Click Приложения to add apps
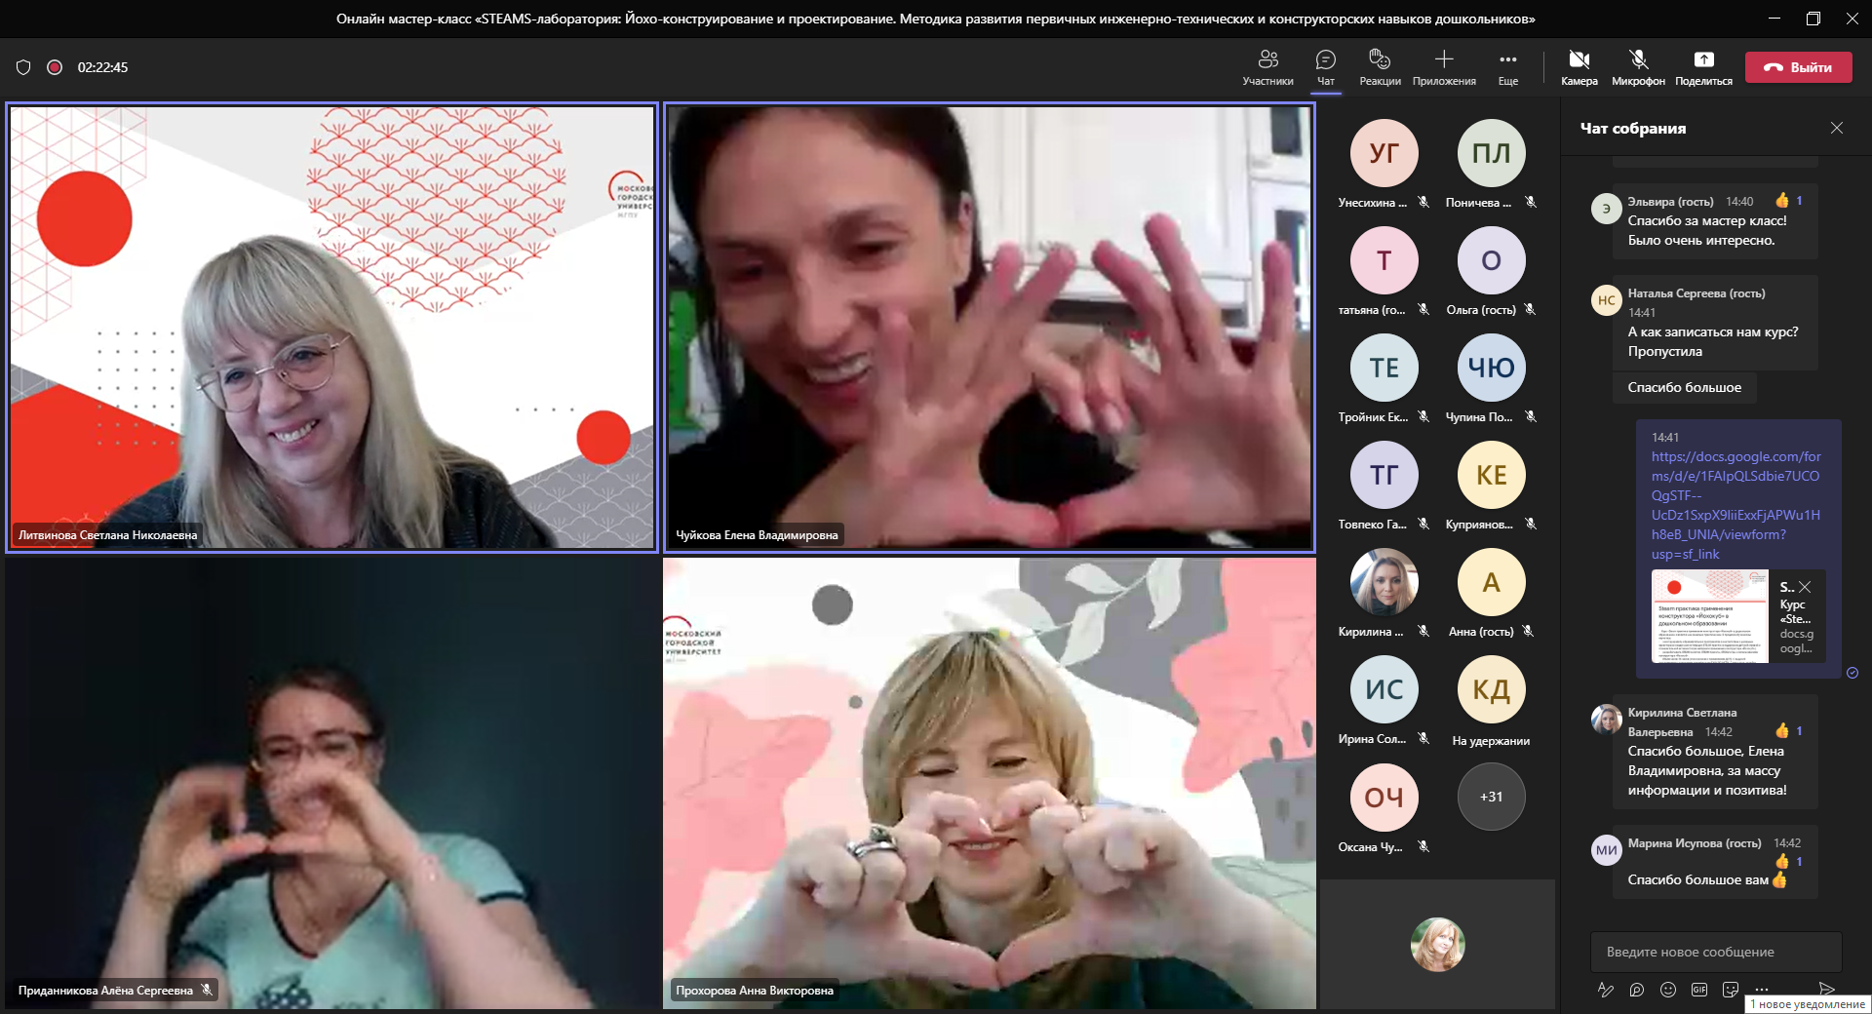Image resolution: width=1872 pixels, height=1014 pixels. [x=1444, y=67]
